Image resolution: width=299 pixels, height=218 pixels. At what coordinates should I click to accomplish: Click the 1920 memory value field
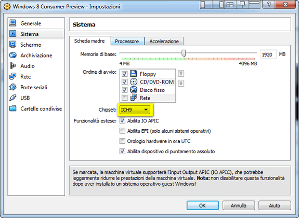coord(268,55)
